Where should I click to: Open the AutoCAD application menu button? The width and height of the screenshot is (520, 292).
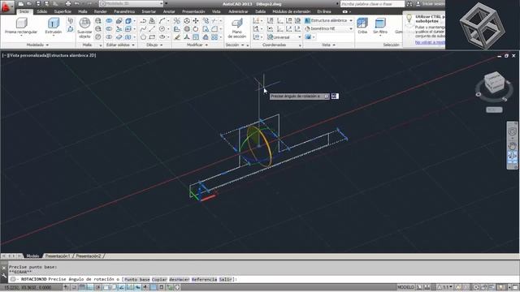6,6
